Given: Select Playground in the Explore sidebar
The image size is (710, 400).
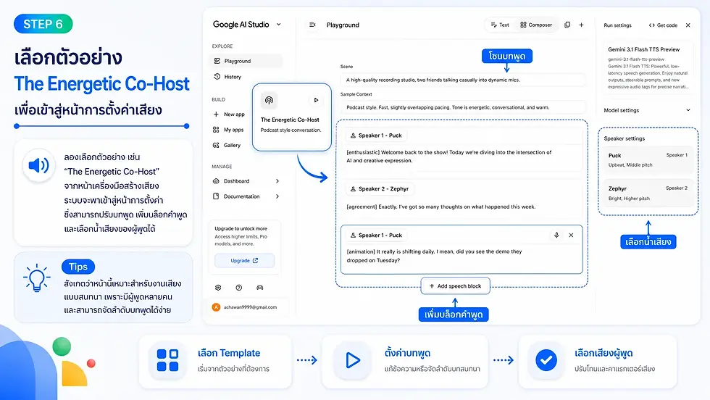Looking at the screenshot, I should (x=246, y=61).
